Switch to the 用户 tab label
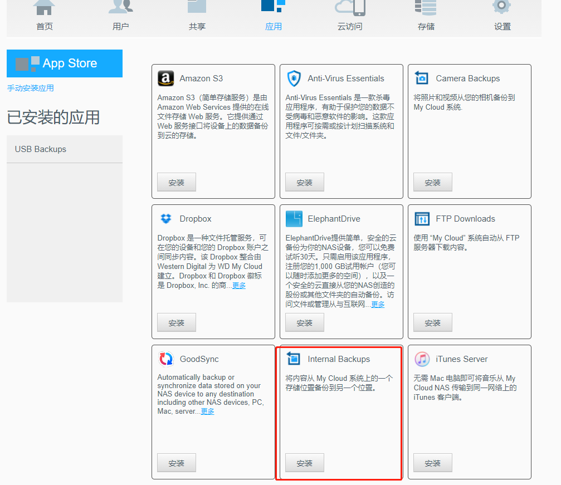 120,27
